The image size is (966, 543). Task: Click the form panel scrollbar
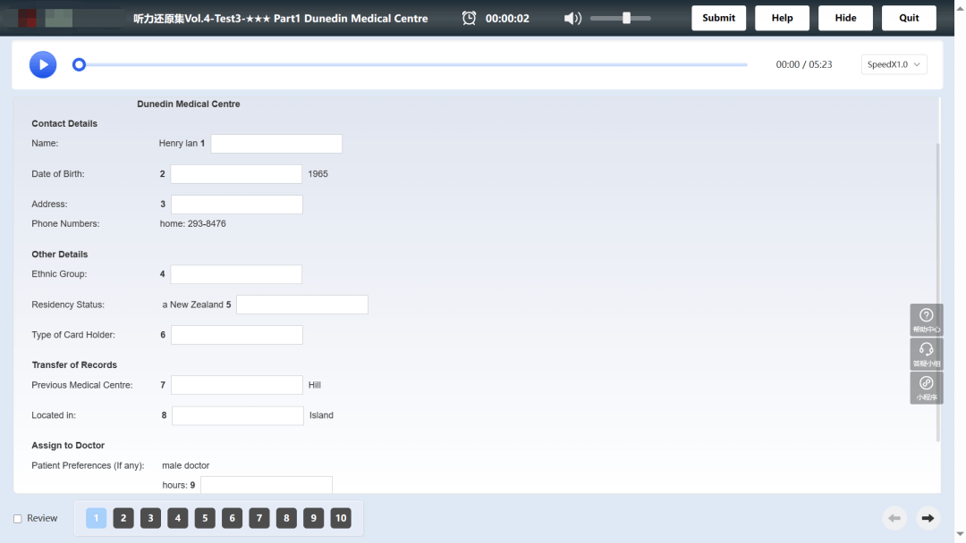[x=938, y=292]
